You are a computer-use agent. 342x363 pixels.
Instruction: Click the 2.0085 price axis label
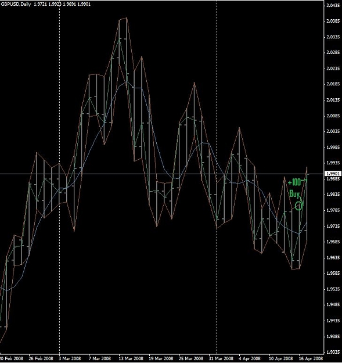click(x=333, y=116)
